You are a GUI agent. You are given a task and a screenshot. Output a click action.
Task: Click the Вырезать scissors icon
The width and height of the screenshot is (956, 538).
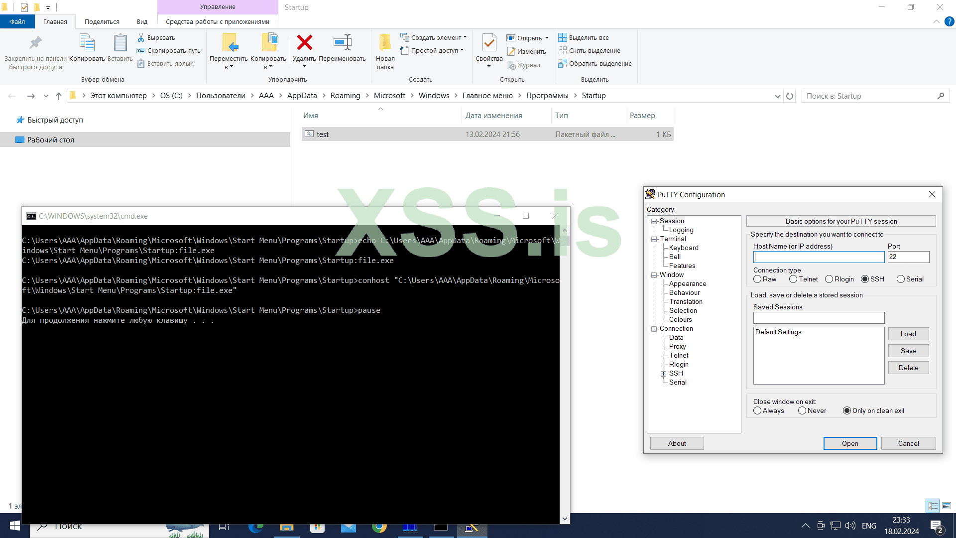click(141, 37)
